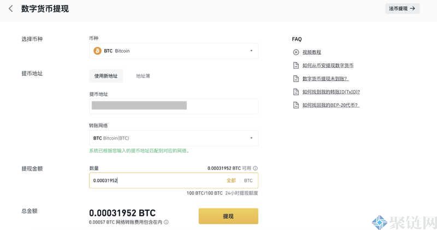Click the info icon beside network fee text
Viewport: 437px width, 230px height.
[166, 222]
